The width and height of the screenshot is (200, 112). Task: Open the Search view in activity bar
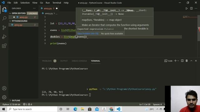point(4,18)
